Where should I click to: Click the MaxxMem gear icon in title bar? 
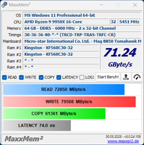[x=4, y=5]
